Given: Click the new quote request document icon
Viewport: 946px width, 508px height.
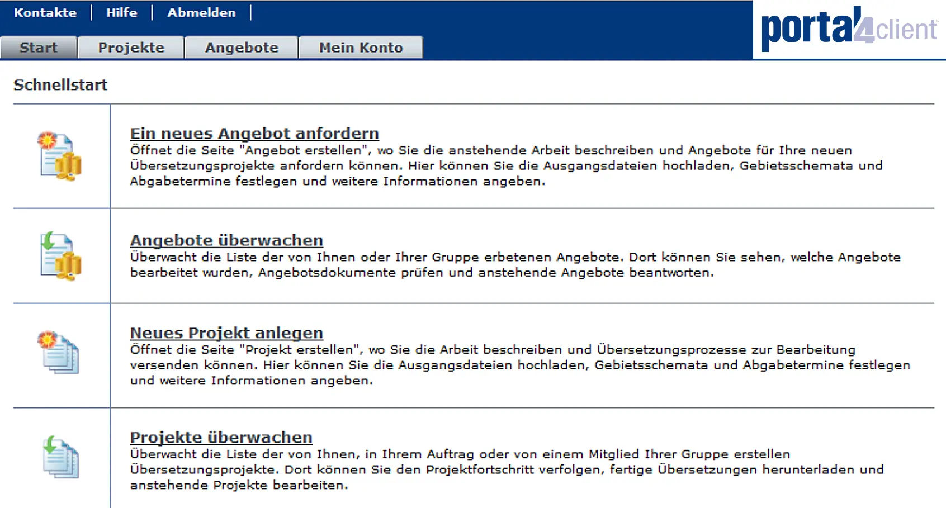Looking at the screenshot, I should 60,156.
